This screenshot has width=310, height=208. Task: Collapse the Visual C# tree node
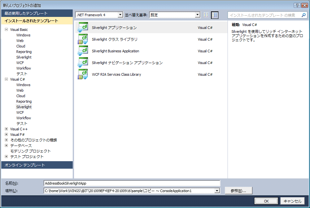[x=6, y=79]
